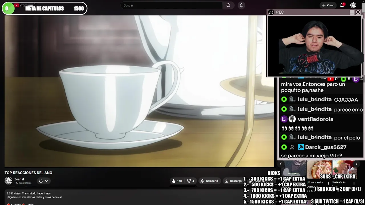Click the Twitch viewer count icon in chat
This screenshot has height=205, width=365.
point(356,79)
